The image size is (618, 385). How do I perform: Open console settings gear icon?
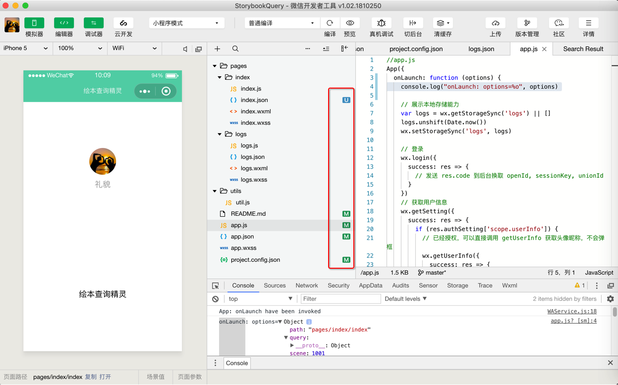tap(610, 299)
